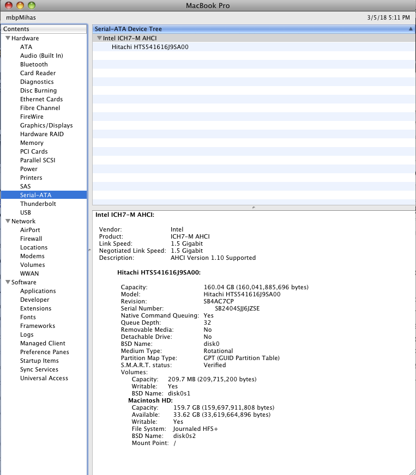The image size is (416, 475).
Task: Open Sync Services entry
Action: pyautogui.click(x=39, y=369)
